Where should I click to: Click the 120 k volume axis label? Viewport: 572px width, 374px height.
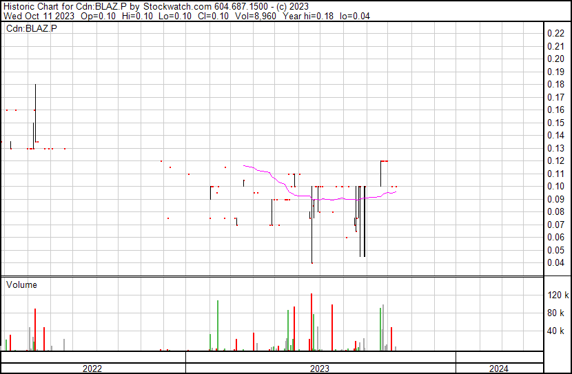558,295
